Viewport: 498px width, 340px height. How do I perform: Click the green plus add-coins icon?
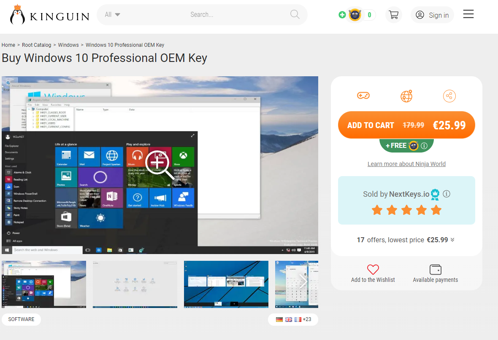pyautogui.click(x=342, y=15)
